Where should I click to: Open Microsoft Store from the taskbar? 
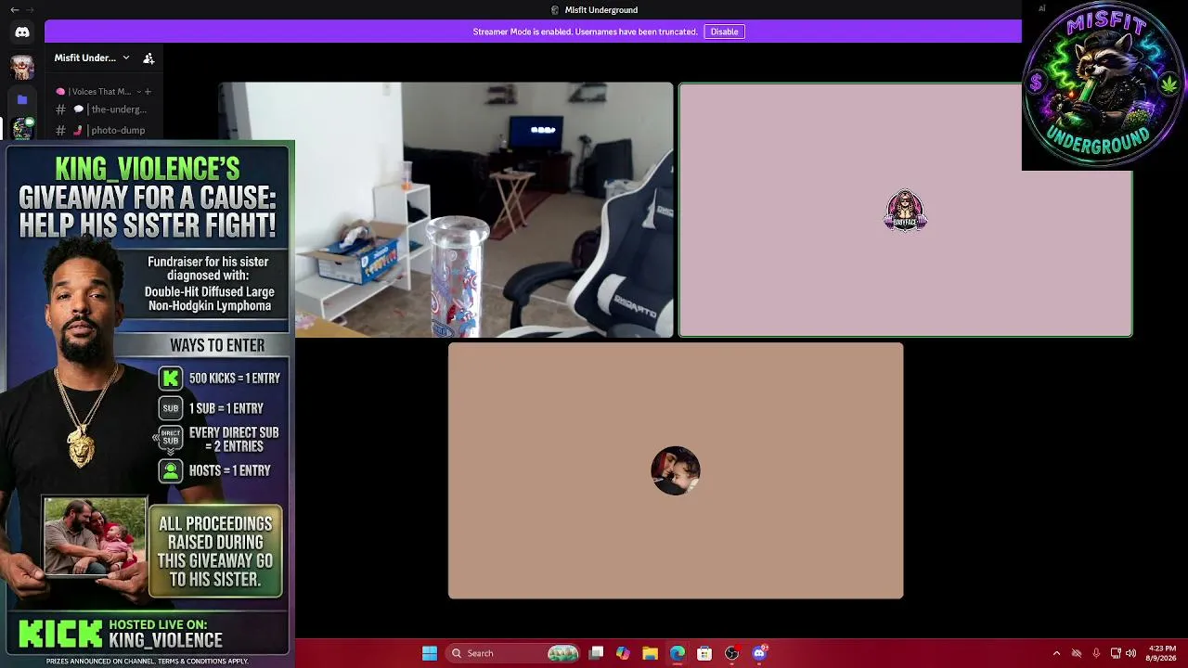[704, 653]
